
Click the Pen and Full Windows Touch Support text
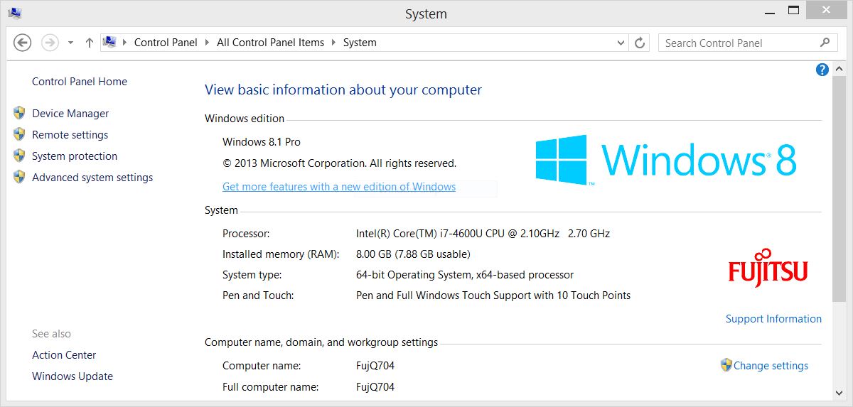493,295
